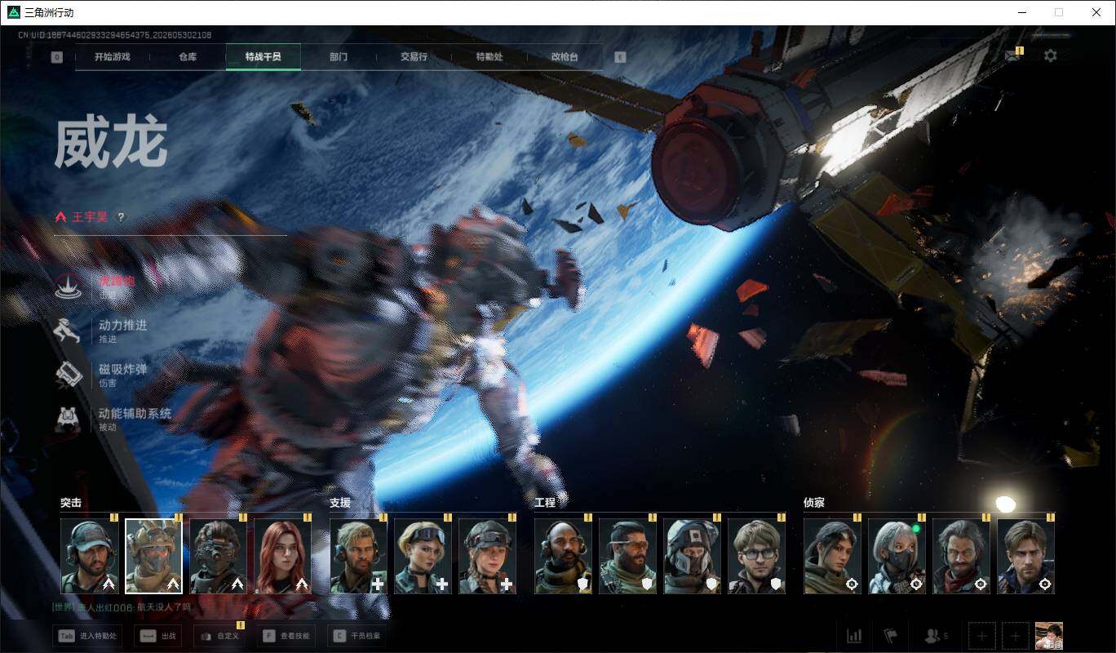Open the settings gear icon
The width and height of the screenshot is (1116, 653).
(1051, 56)
